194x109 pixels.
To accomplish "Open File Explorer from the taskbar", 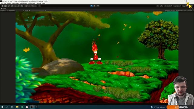I will [x=17, y=107].
